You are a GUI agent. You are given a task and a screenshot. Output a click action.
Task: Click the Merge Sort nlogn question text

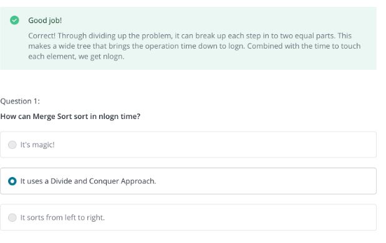tap(70, 117)
